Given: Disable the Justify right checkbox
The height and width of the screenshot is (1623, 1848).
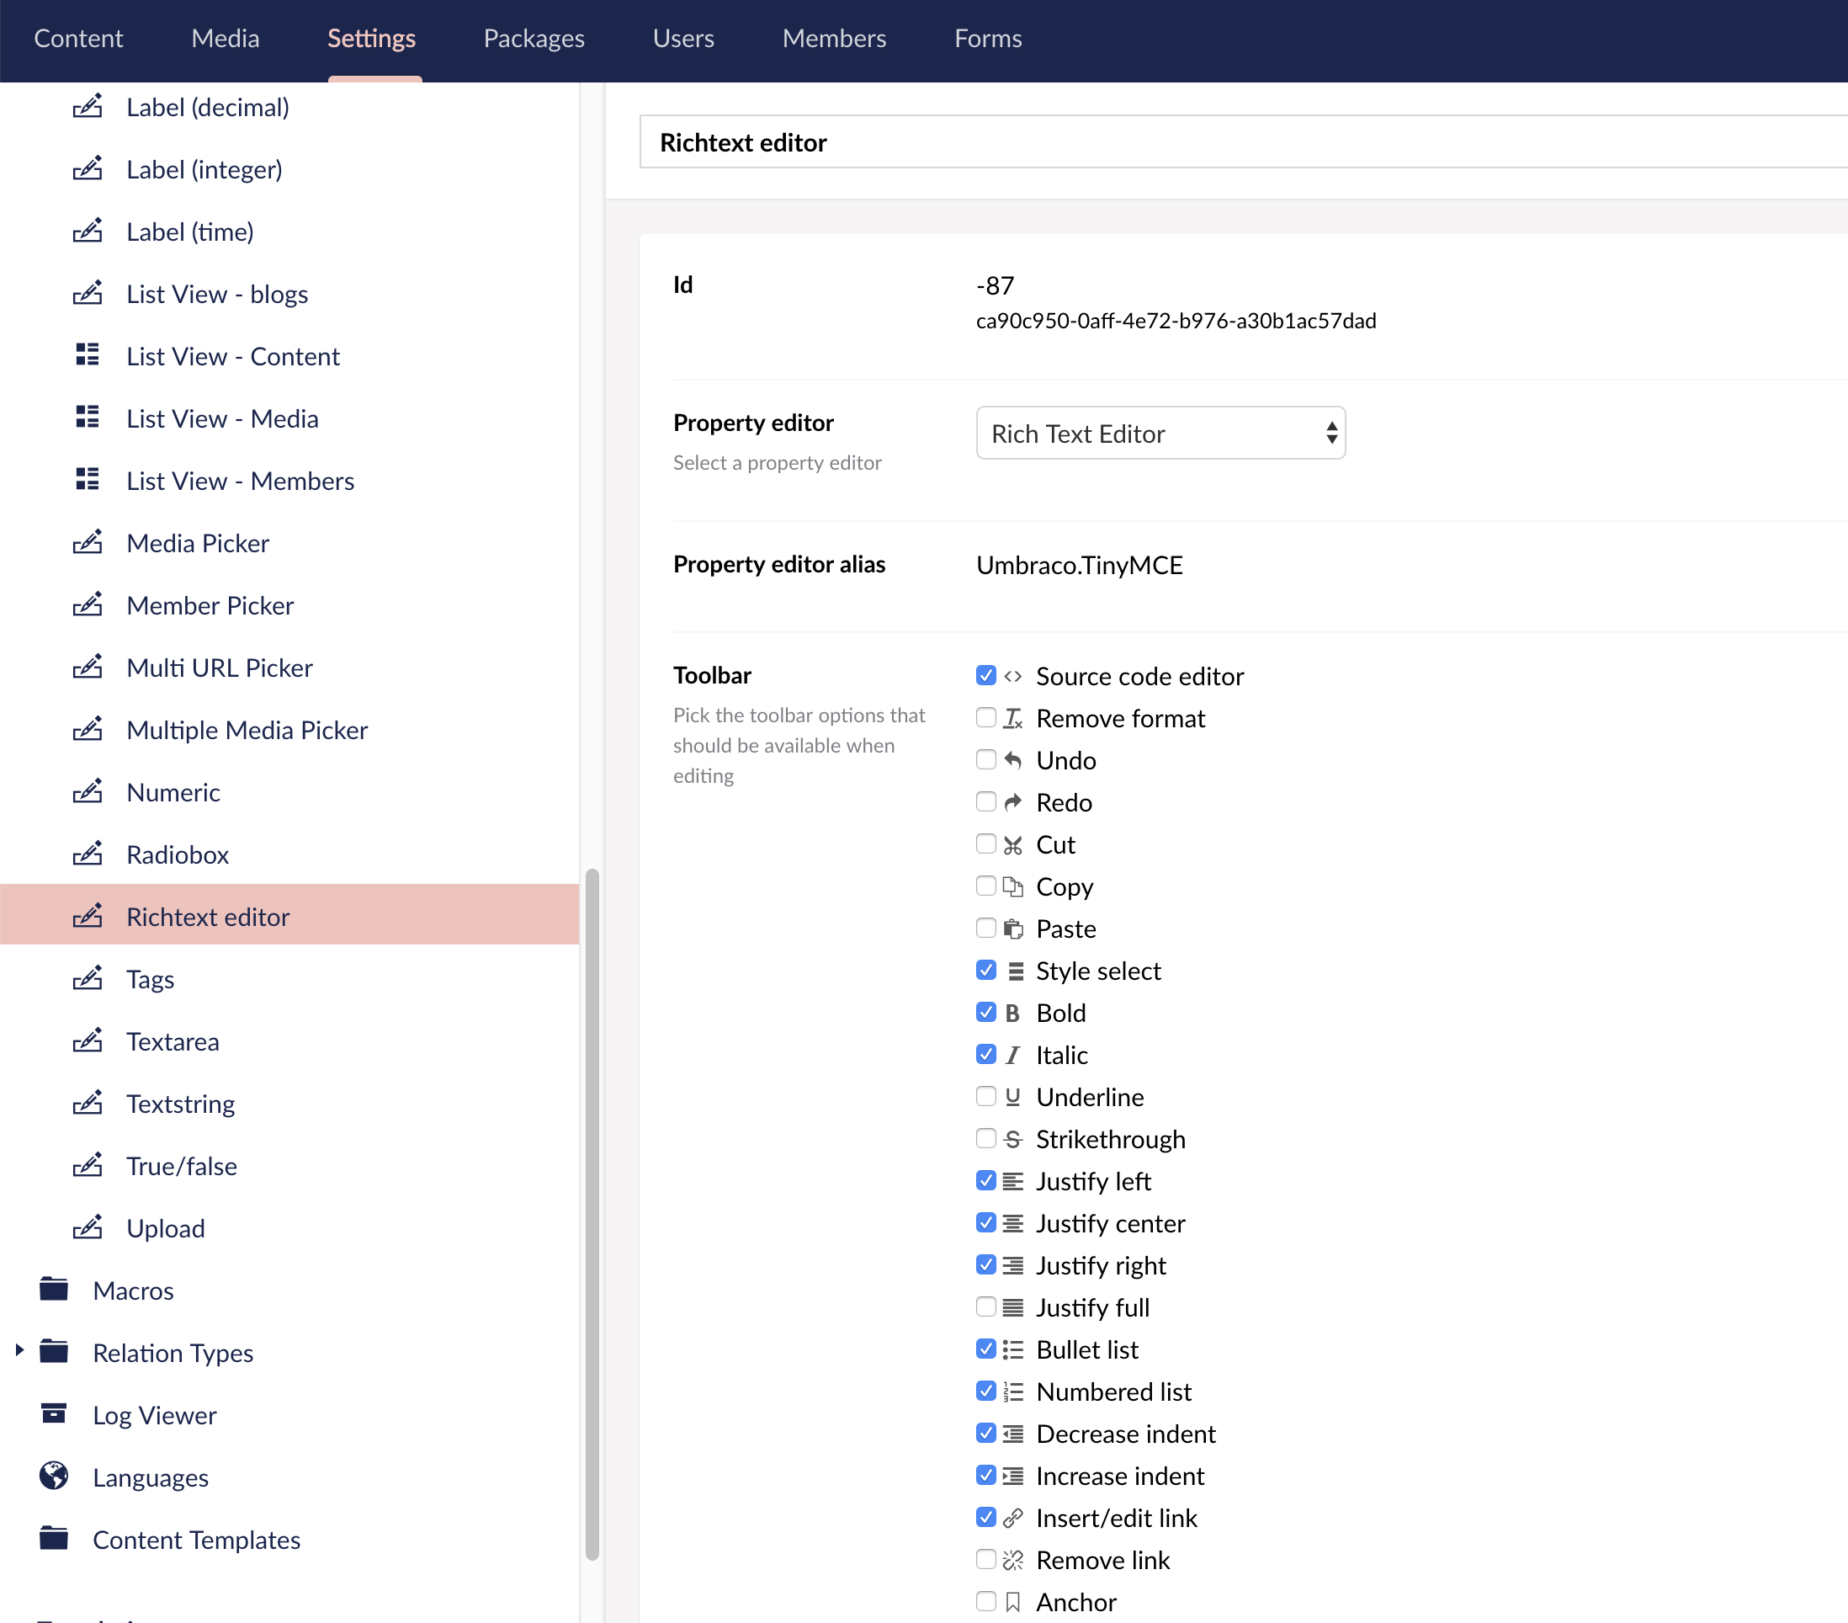Looking at the screenshot, I should click(985, 1265).
